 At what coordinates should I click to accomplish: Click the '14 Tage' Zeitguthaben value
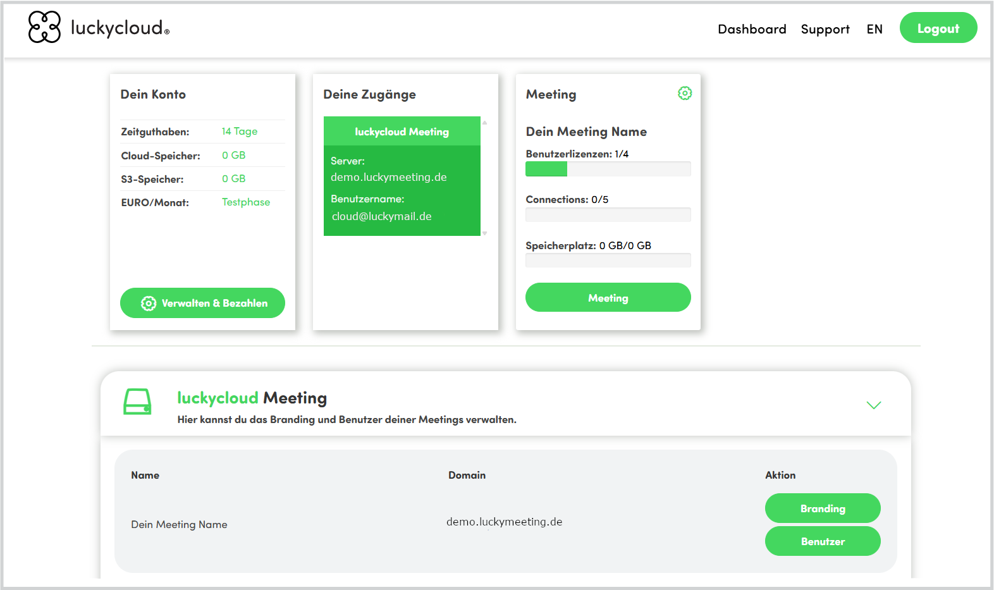click(x=240, y=132)
